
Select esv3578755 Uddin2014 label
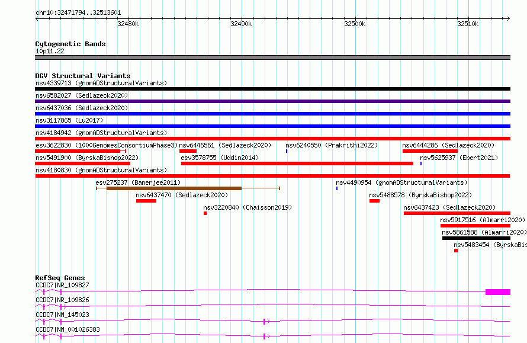[220, 158]
